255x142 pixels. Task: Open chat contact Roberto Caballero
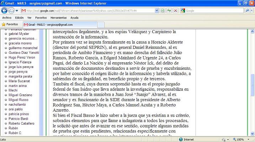coord(21,123)
